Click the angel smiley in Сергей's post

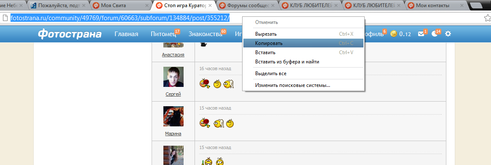click(229, 84)
